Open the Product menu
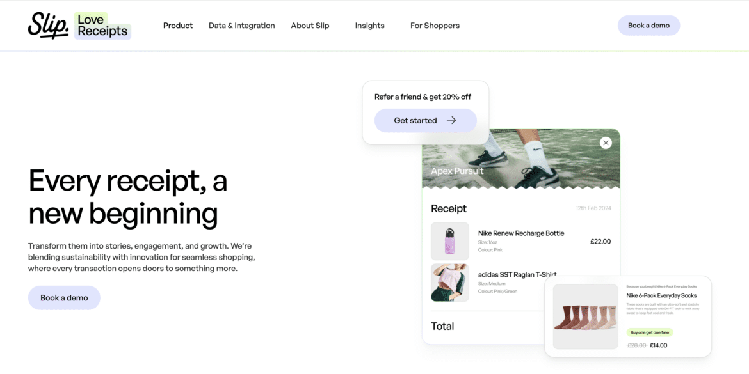This screenshot has width=749, height=374. 177,26
